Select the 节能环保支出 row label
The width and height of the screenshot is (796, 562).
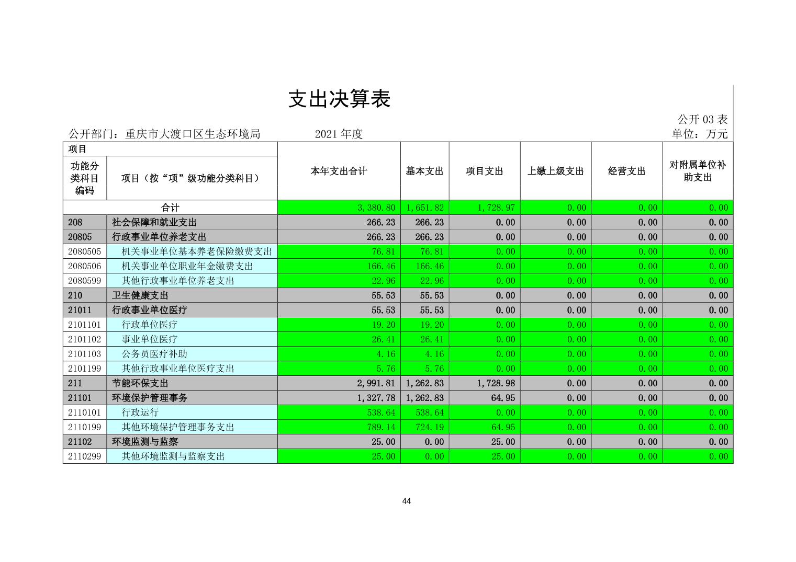coord(140,383)
